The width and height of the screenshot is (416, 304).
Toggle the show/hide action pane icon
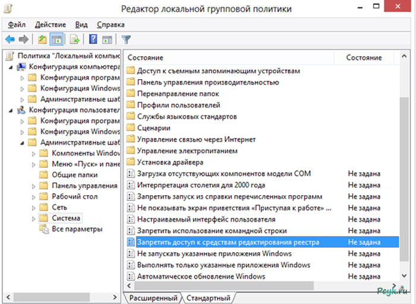click(107, 40)
